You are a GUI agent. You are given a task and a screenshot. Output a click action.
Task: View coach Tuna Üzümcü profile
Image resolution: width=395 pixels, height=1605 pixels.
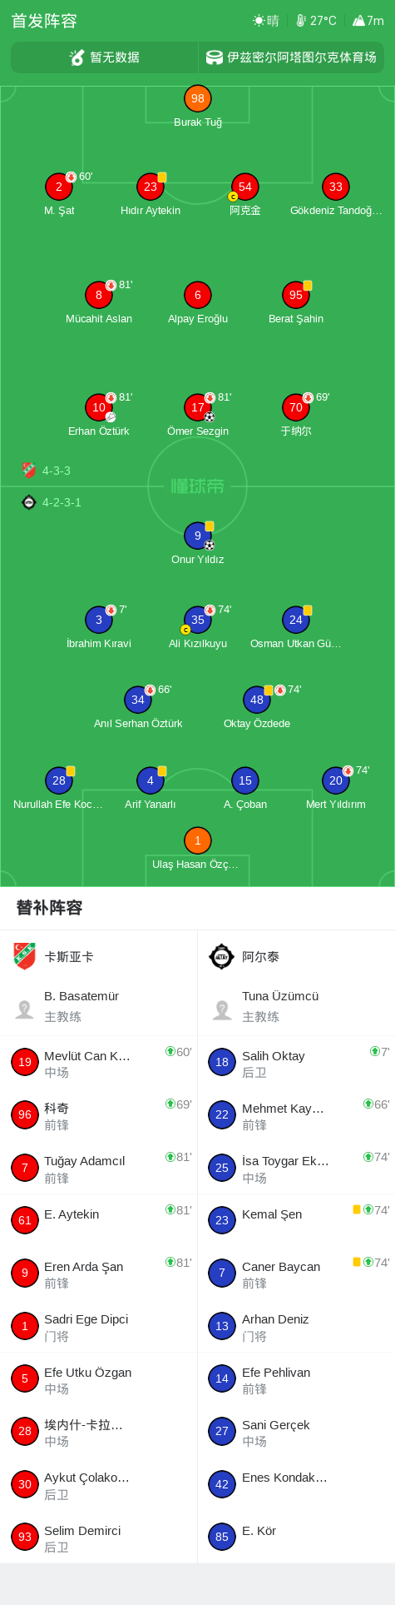point(296,1006)
